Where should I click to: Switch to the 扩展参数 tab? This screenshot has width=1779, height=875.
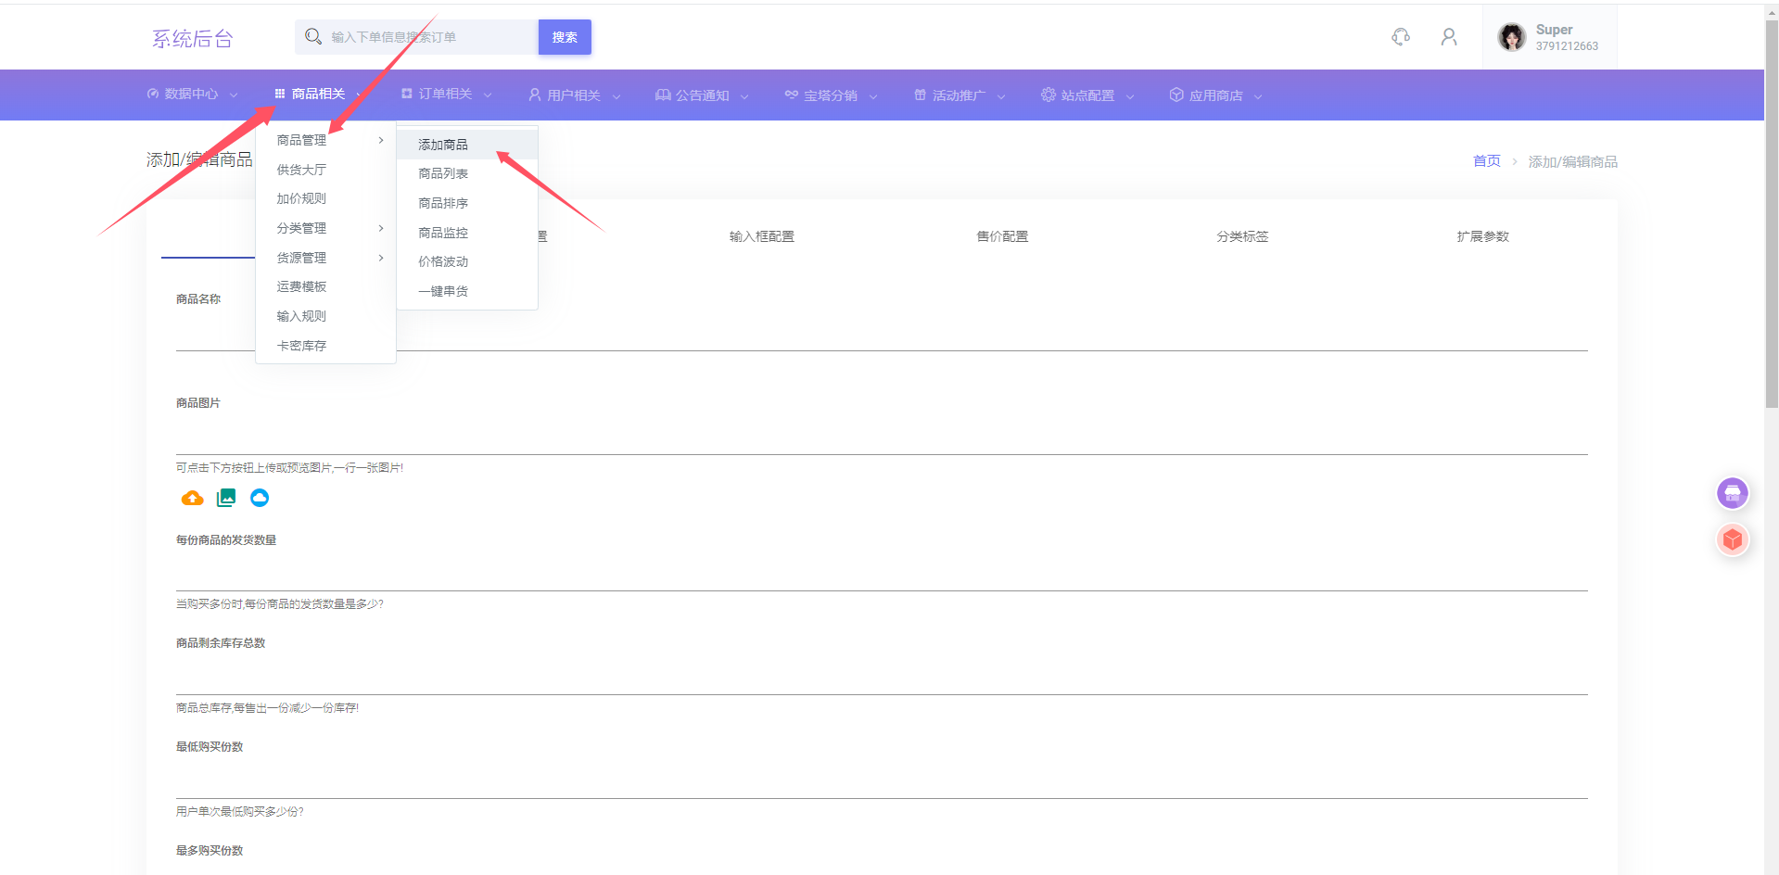pos(1482,236)
